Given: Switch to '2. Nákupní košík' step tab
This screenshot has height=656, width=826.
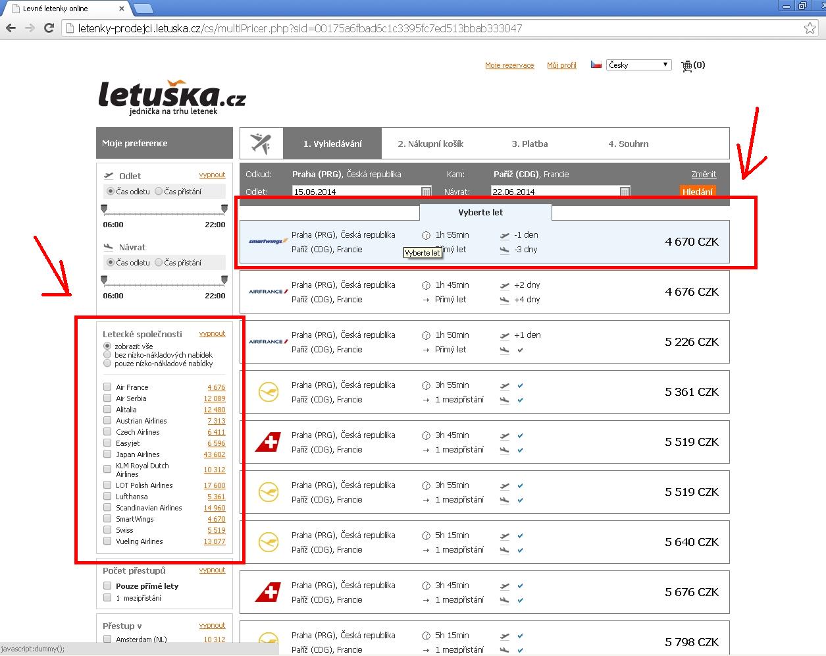Looking at the screenshot, I should click(430, 144).
